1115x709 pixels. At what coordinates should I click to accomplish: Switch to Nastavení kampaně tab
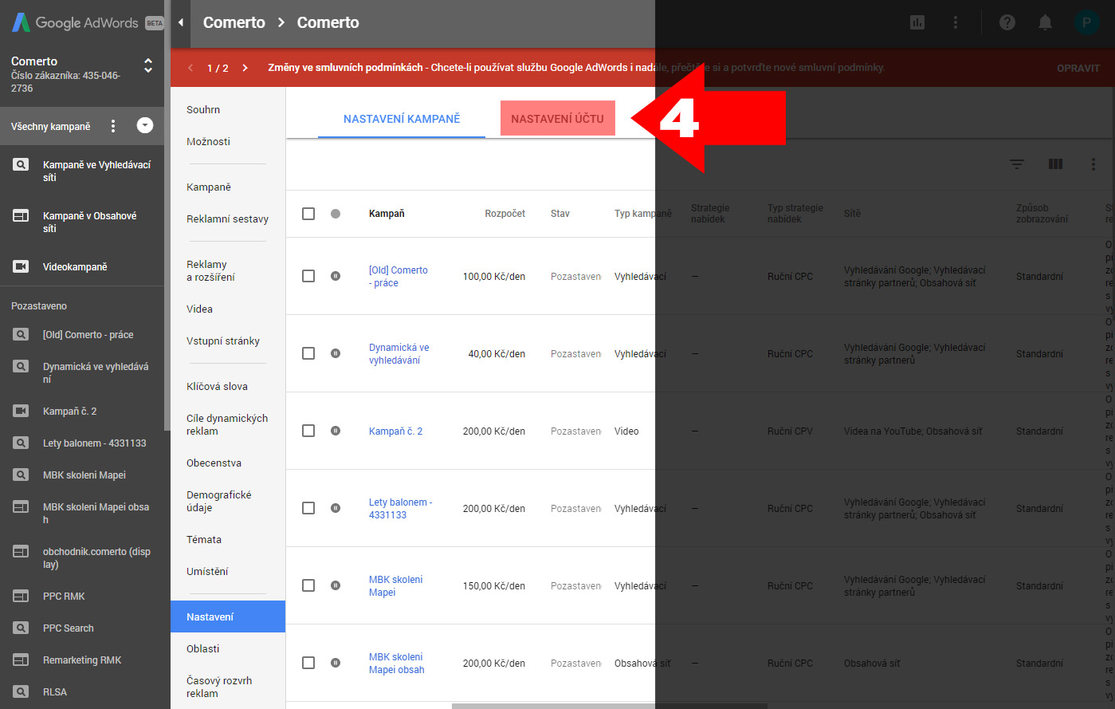pos(402,119)
